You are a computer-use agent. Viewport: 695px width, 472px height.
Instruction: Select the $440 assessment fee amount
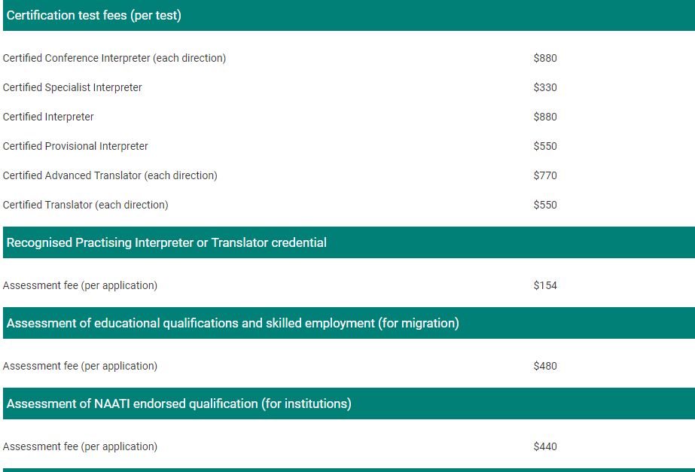click(545, 446)
